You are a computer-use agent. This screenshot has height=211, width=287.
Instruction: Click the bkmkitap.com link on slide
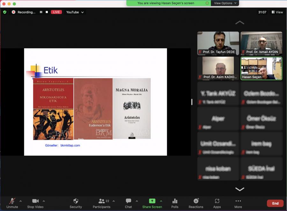[x=70, y=145]
